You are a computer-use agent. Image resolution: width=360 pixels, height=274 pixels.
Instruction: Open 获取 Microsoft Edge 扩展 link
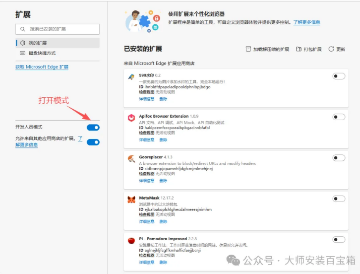coord(42,67)
